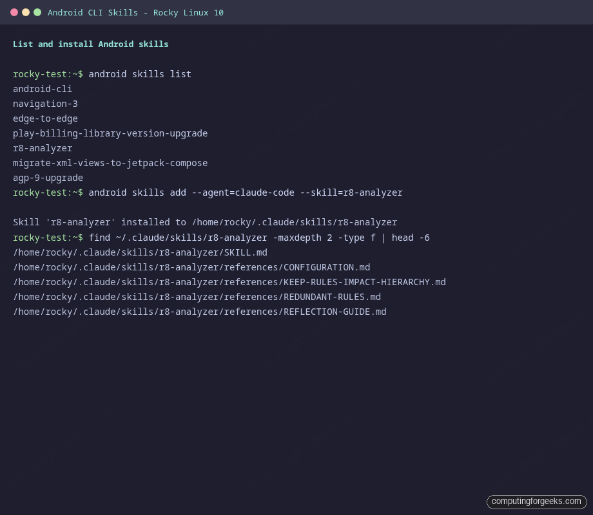The height and width of the screenshot is (515, 593).
Task: Select the terminal window title bar
Action: tap(296, 12)
